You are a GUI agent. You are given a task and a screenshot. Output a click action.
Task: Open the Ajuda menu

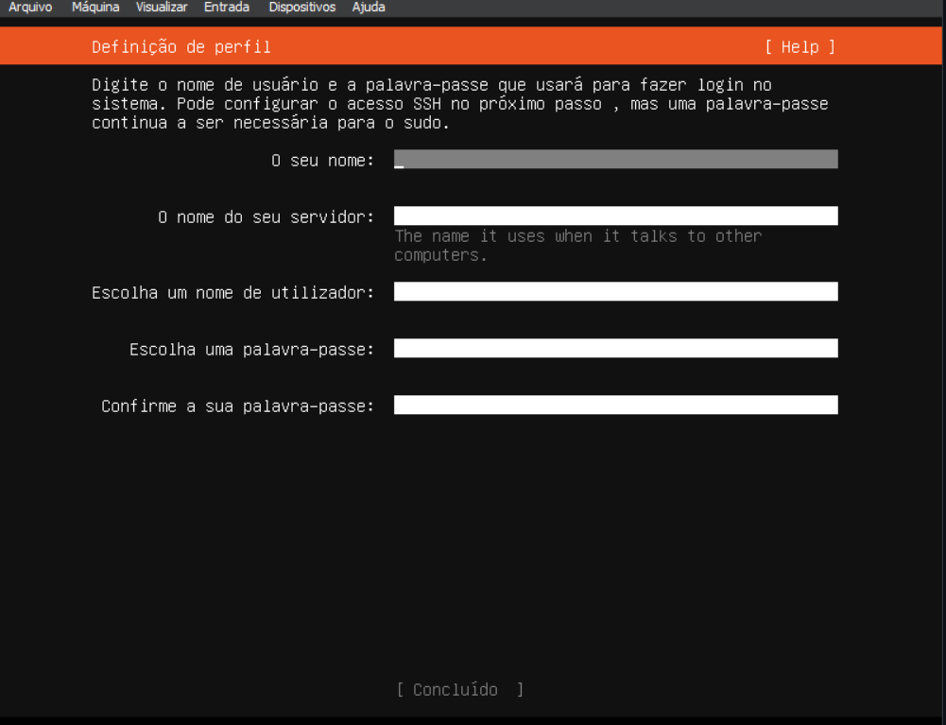(365, 7)
